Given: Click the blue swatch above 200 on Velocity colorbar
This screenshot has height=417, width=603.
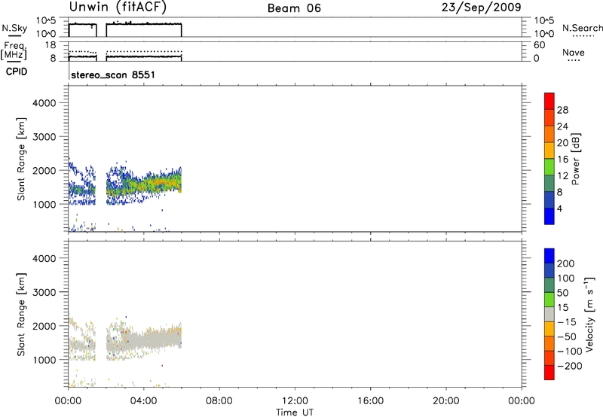Looking at the screenshot, I should tap(549, 256).
